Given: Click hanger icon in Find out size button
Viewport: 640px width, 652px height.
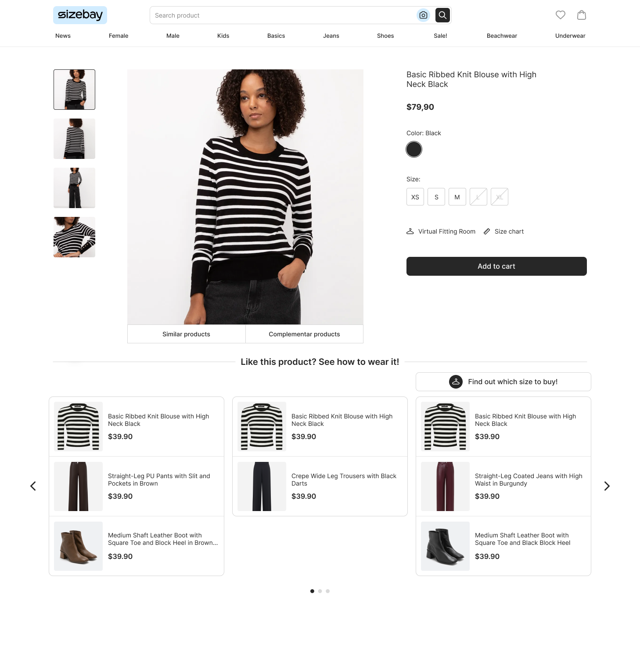Looking at the screenshot, I should click(456, 382).
